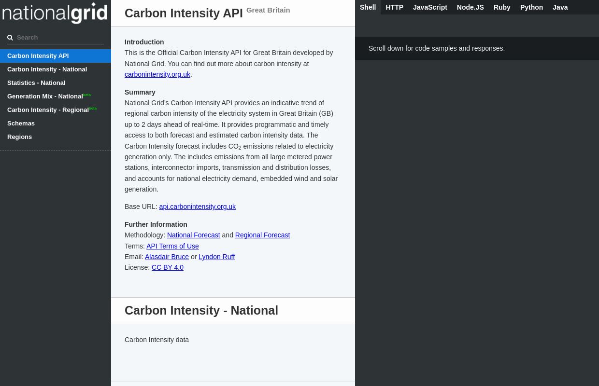Switch to Shell code tab

368,7
